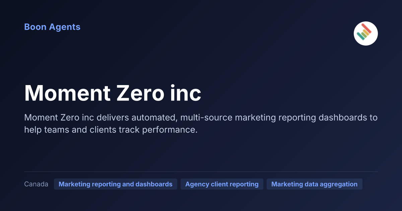
Task: Click the Canada location label
Action: coord(36,184)
